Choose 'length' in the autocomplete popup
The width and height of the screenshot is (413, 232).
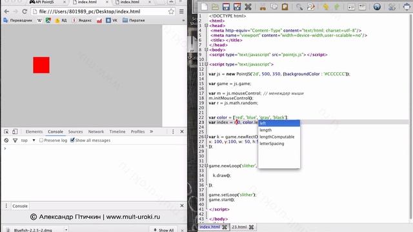point(279,130)
